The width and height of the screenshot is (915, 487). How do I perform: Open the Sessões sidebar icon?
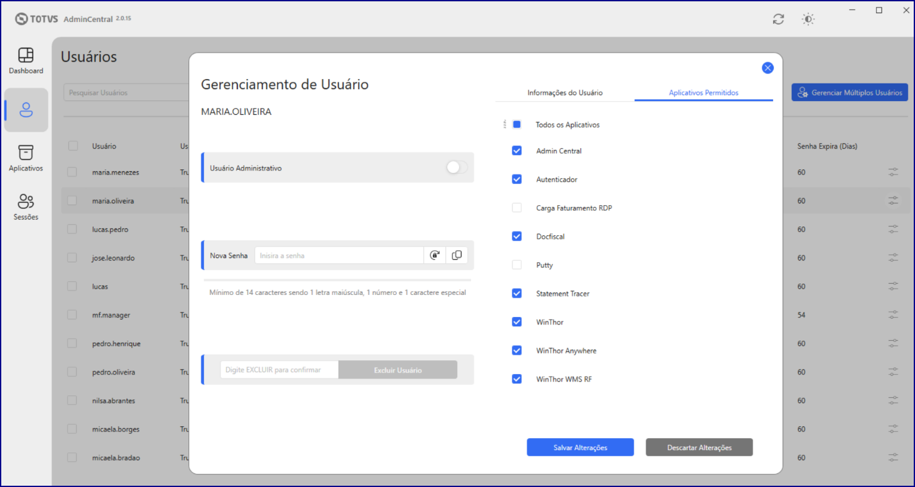tap(26, 207)
